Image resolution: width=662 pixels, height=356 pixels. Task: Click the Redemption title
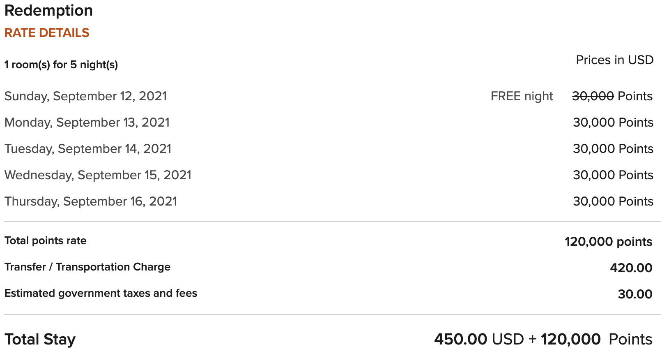click(x=48, y=11)
